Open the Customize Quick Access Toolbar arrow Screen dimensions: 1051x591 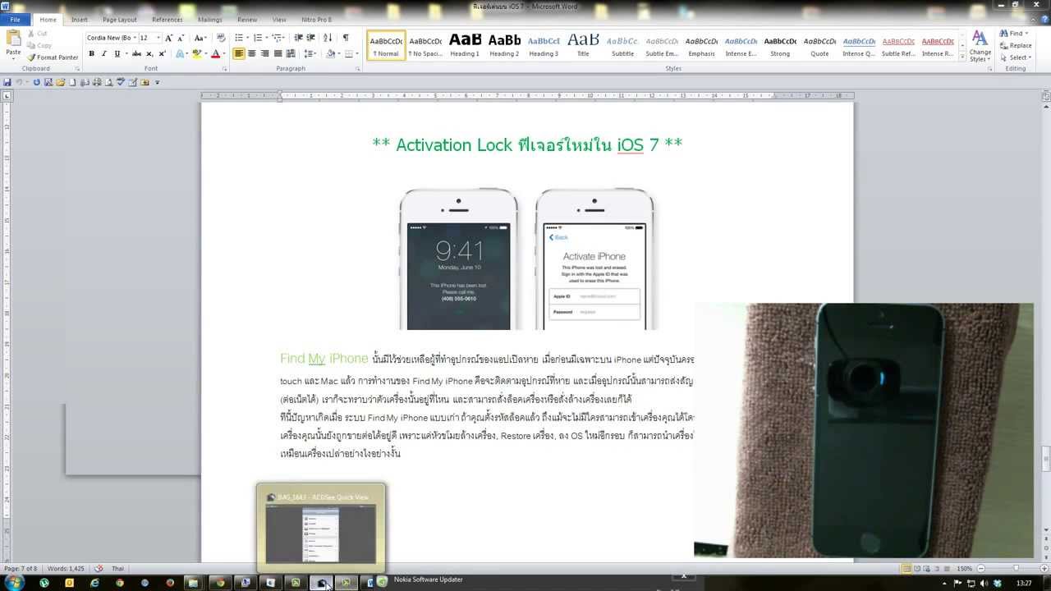pyautogui.click(x=157, y=82)
